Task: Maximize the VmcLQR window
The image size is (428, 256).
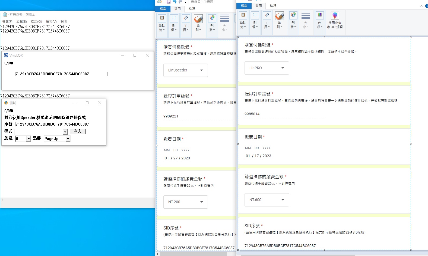Action: click(135, 55)
